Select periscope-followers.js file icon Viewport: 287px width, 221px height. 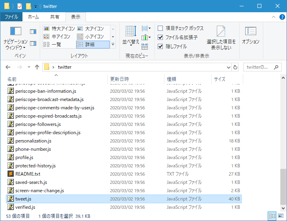[11, 124]
